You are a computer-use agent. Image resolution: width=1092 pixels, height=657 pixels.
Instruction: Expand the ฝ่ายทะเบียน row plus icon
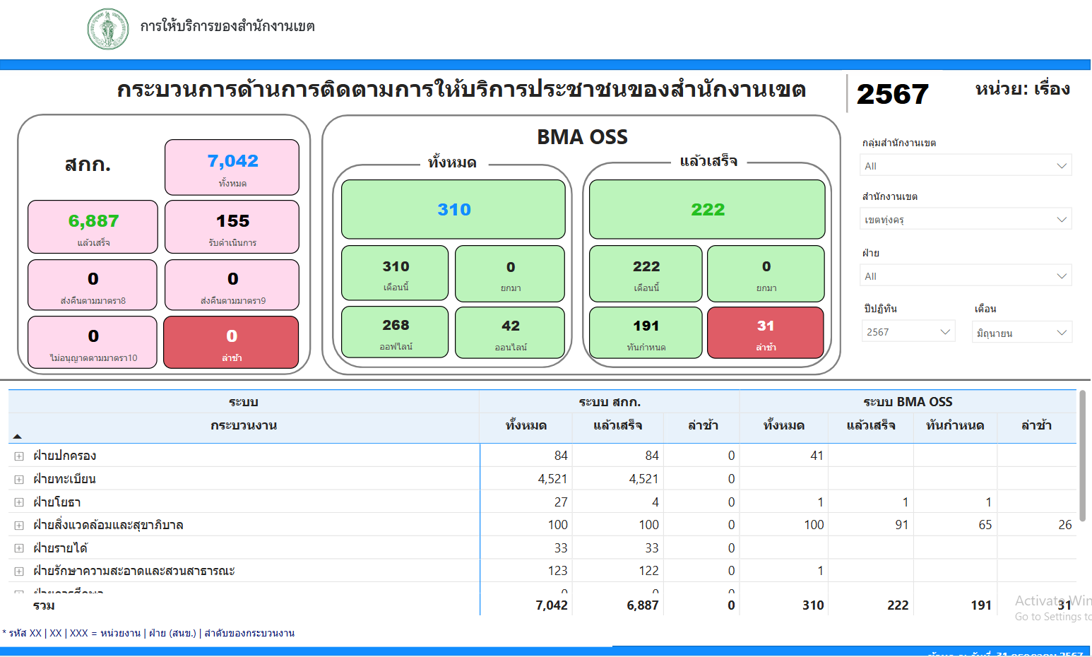click(x=19, y=480)
